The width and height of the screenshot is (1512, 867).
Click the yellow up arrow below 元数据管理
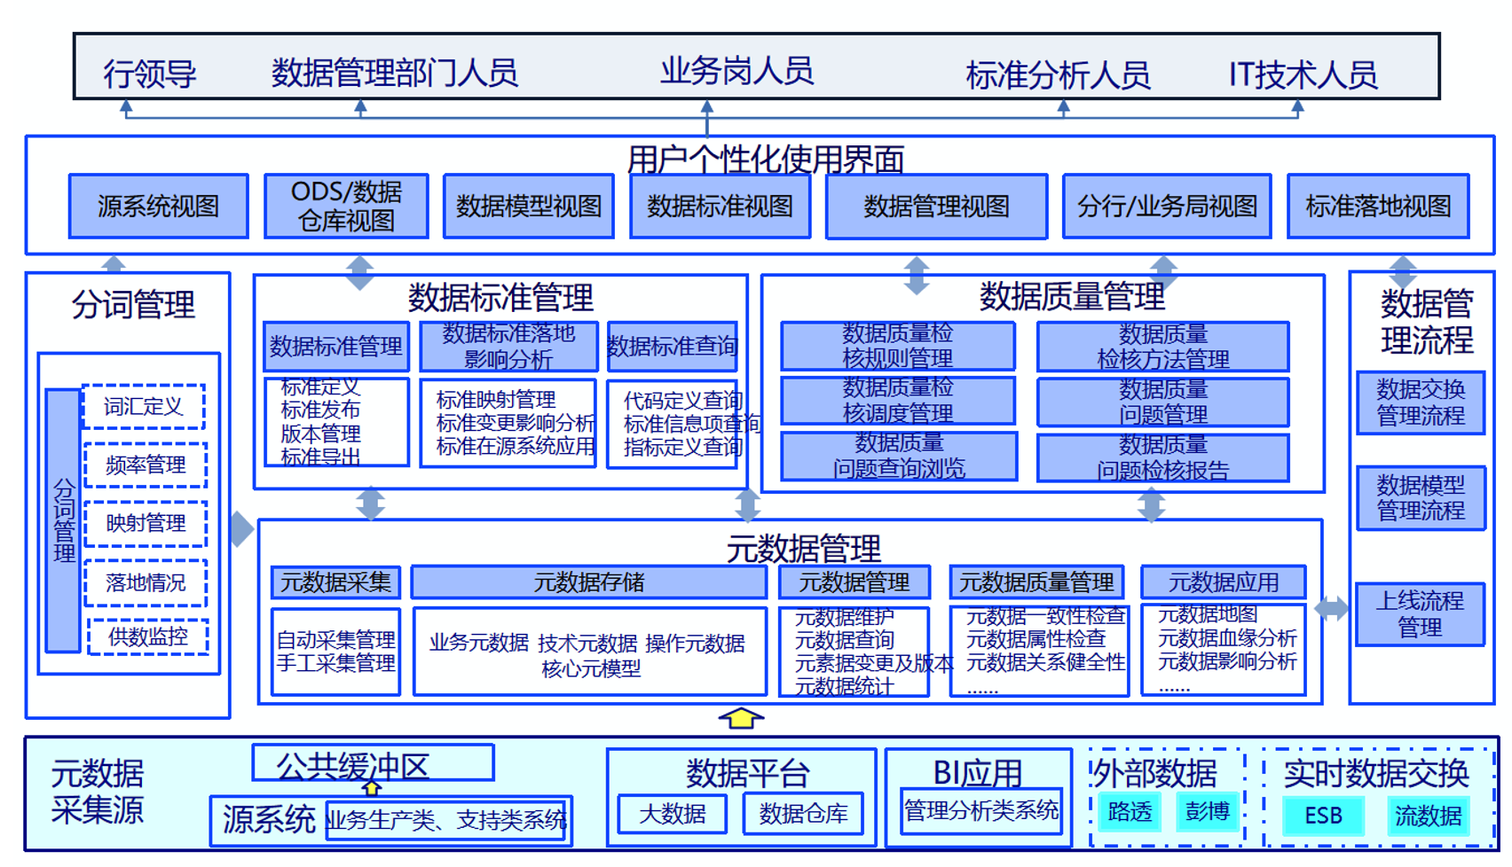pyautogui.click(x=741, y=718)
